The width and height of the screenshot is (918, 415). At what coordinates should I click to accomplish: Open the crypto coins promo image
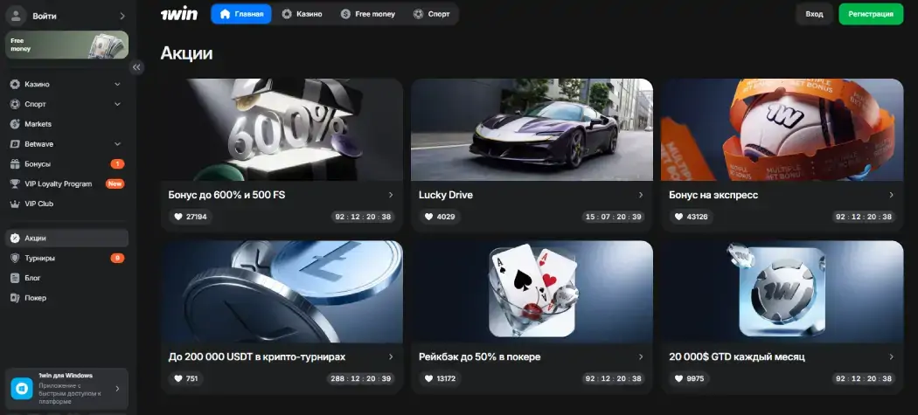pyautogui.click(x=282, y=292)
